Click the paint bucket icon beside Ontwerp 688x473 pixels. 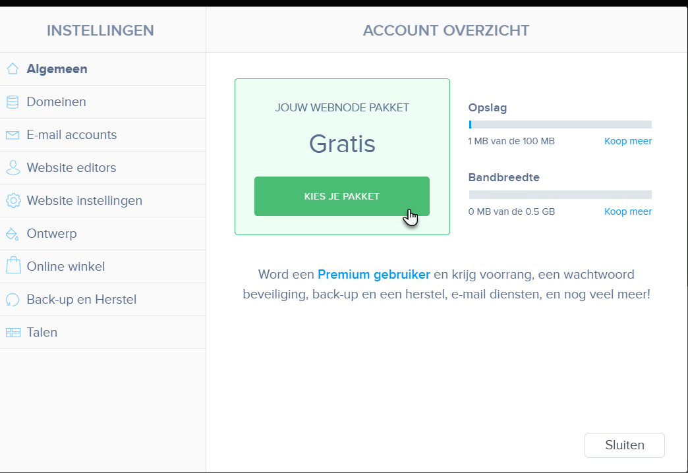click(13, 234)
